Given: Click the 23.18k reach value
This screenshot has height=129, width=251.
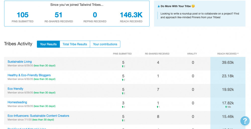Looking at the screenshot, I should (x=228, y=76).
